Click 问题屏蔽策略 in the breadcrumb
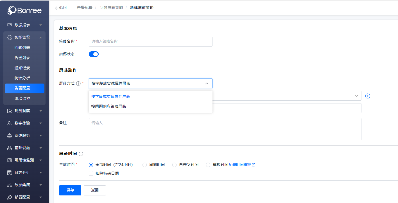398x203 pixels. [x=111, y=8]
